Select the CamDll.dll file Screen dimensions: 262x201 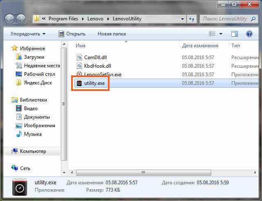point(95,57)
